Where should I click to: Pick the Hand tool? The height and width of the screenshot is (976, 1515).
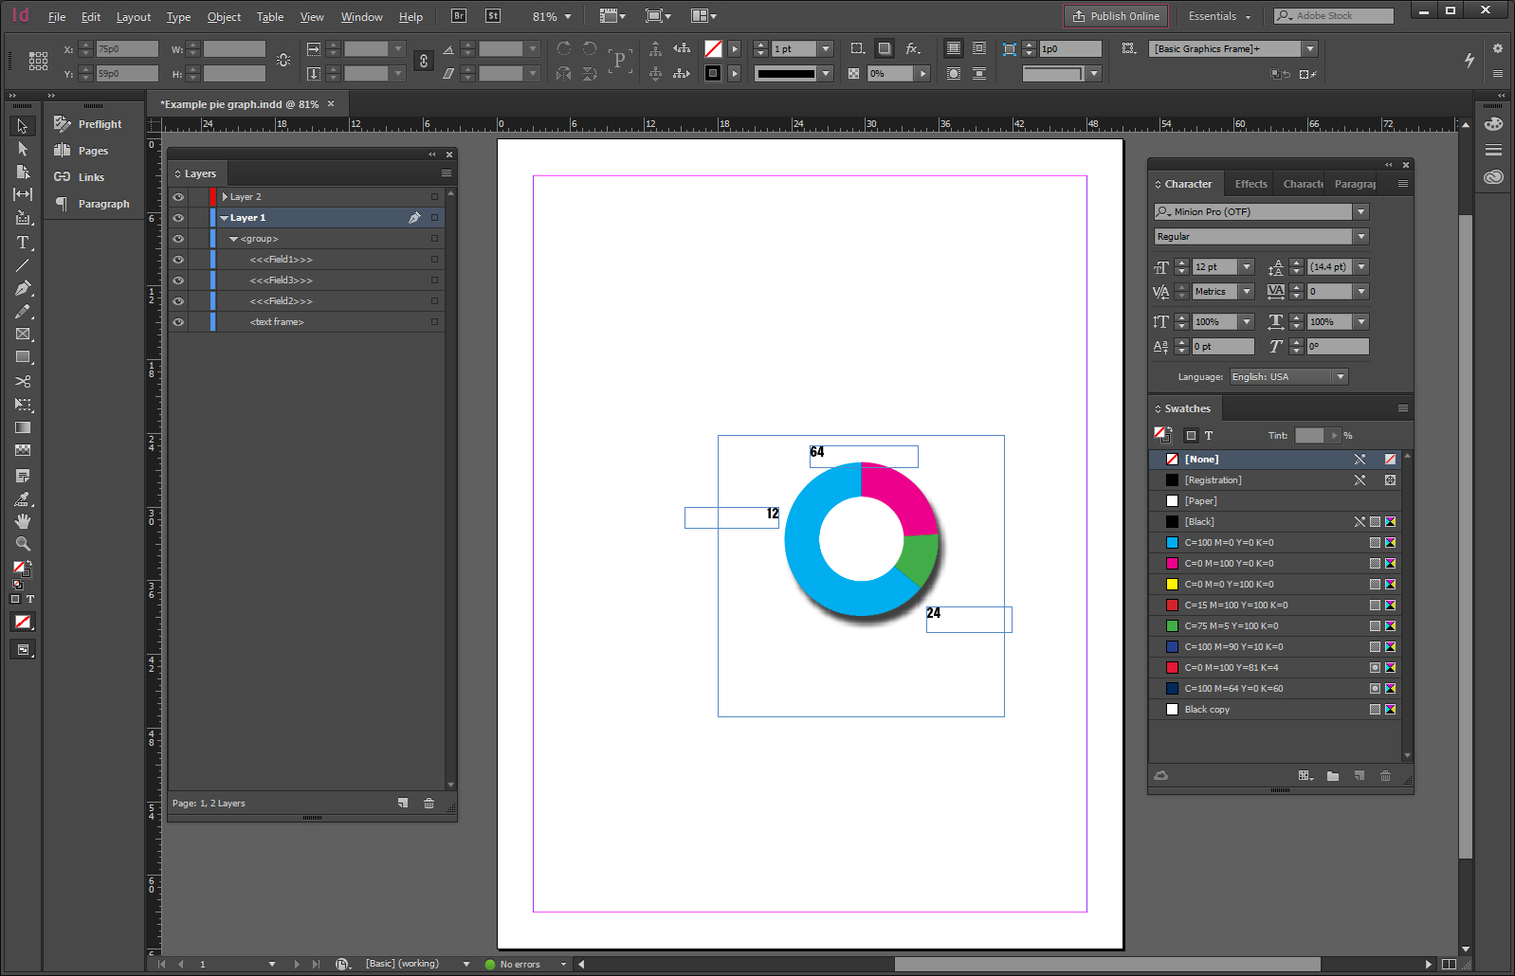pyautogui.click(x=23, y=521)
